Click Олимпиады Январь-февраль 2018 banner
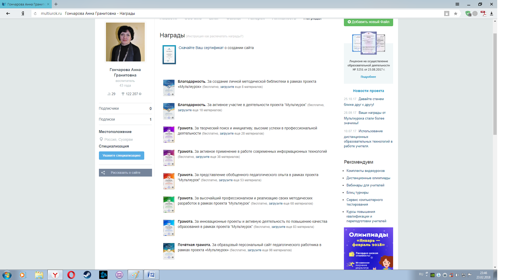The width and height of the screenshot is (505, 280). (x=368, y=248)
